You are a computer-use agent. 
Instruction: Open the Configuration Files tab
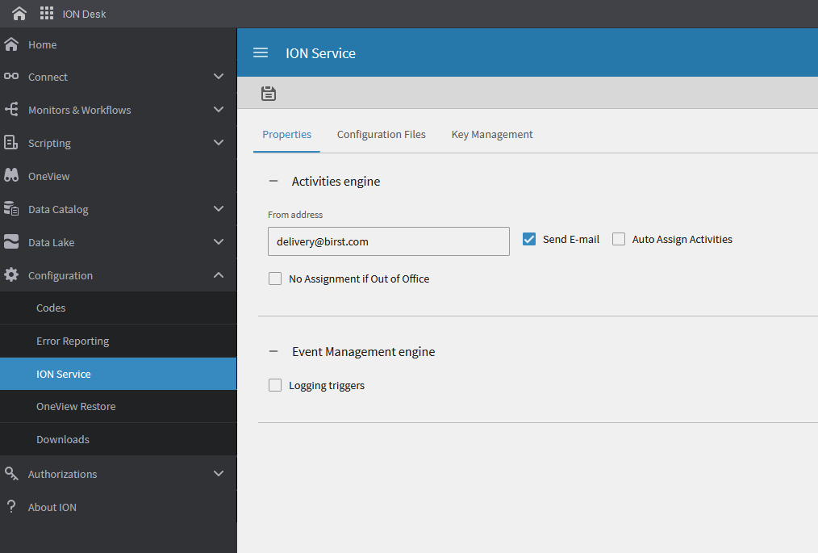pyautogui.click(x=381, y=134)
